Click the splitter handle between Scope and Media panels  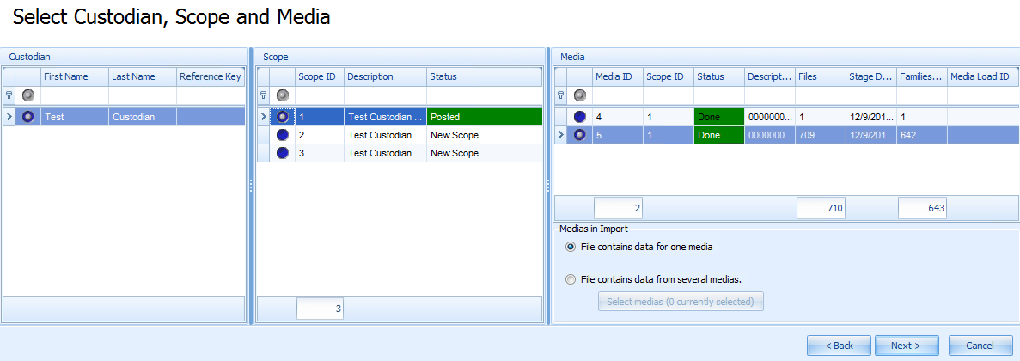tap(547, 186)
